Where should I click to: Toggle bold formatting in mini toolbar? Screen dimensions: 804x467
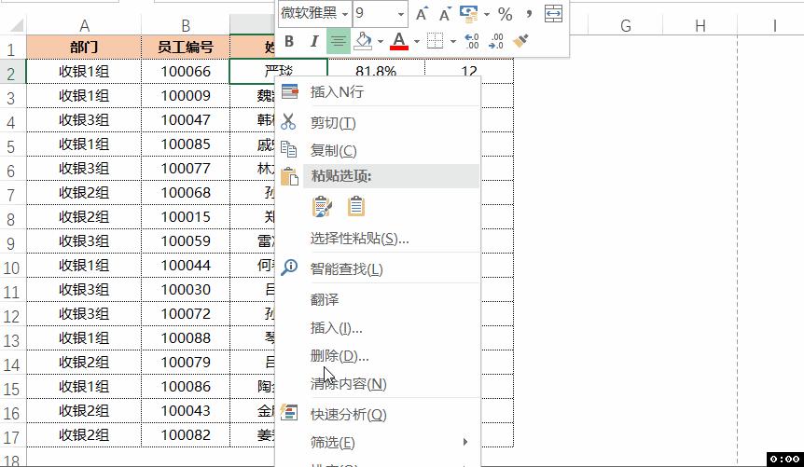click(x=289, y=42)
